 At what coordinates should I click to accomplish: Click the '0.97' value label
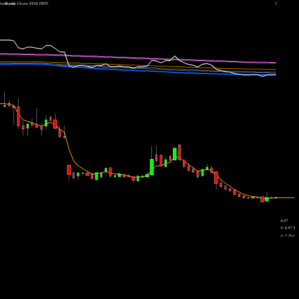tap(288, 228)
